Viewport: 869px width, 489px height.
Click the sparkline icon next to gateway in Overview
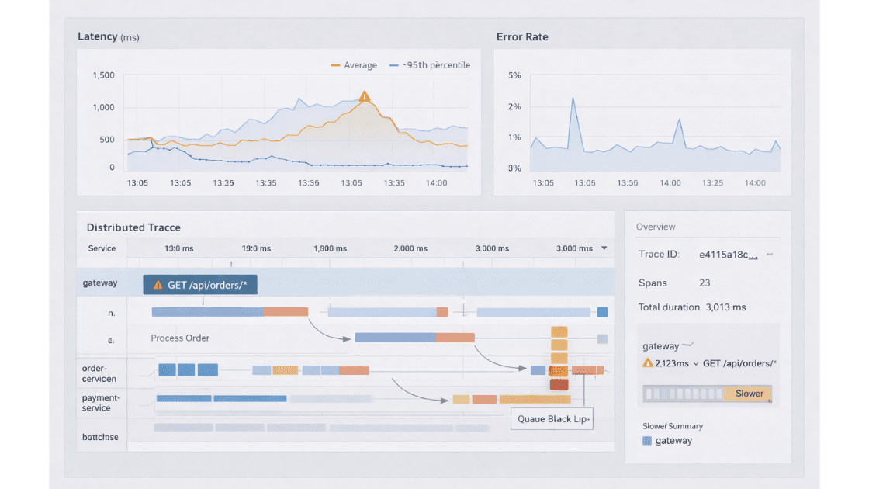[x=687, y=345]
